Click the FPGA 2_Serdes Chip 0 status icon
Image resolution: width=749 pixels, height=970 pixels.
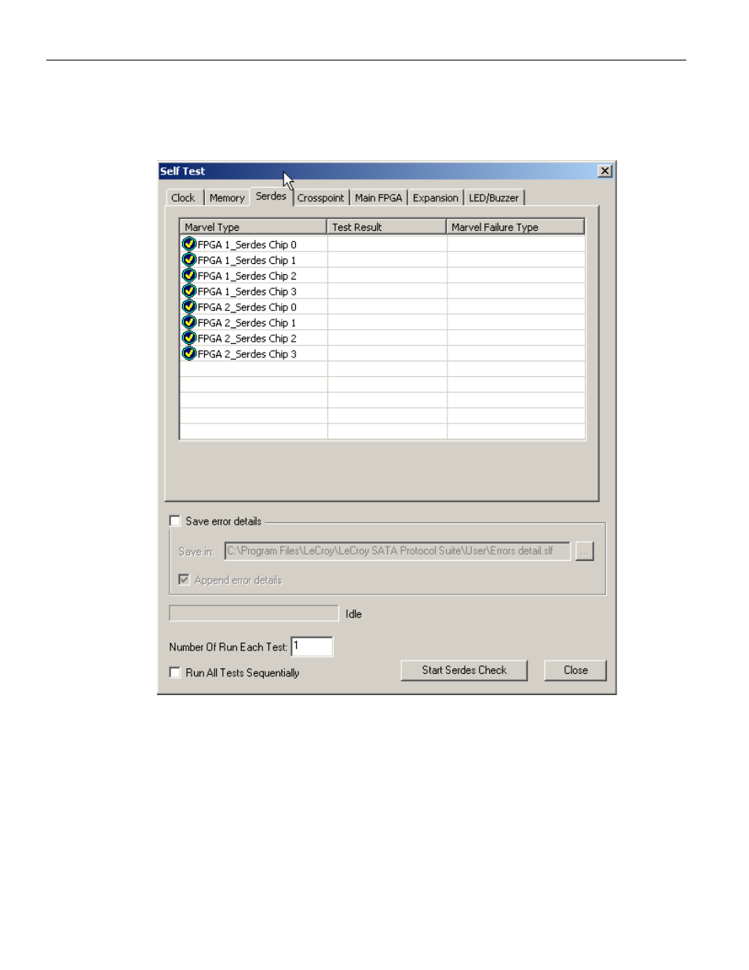188,307
